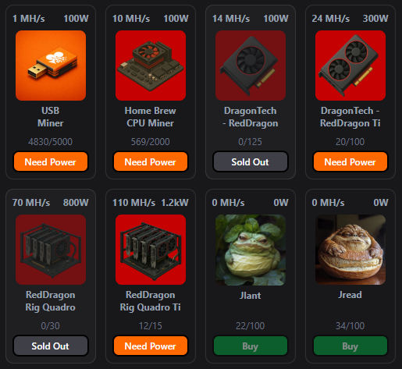Image resolution: width=402 pixels, height=369 pixels.
Task: Select the RedDragon Rig Quadro rig icon
Action: pos(51,250)
